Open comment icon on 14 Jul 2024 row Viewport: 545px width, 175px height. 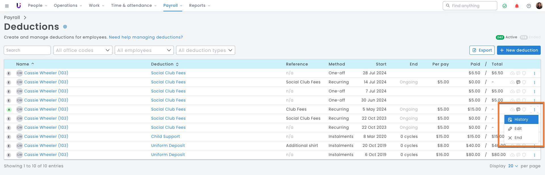(x=518, y=82)
